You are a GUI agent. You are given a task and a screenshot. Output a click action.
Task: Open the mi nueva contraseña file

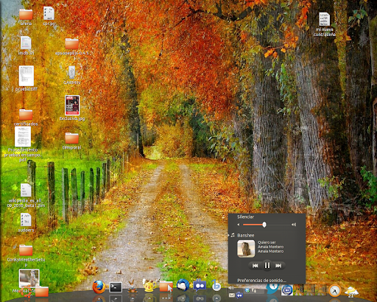pos(324,19)
